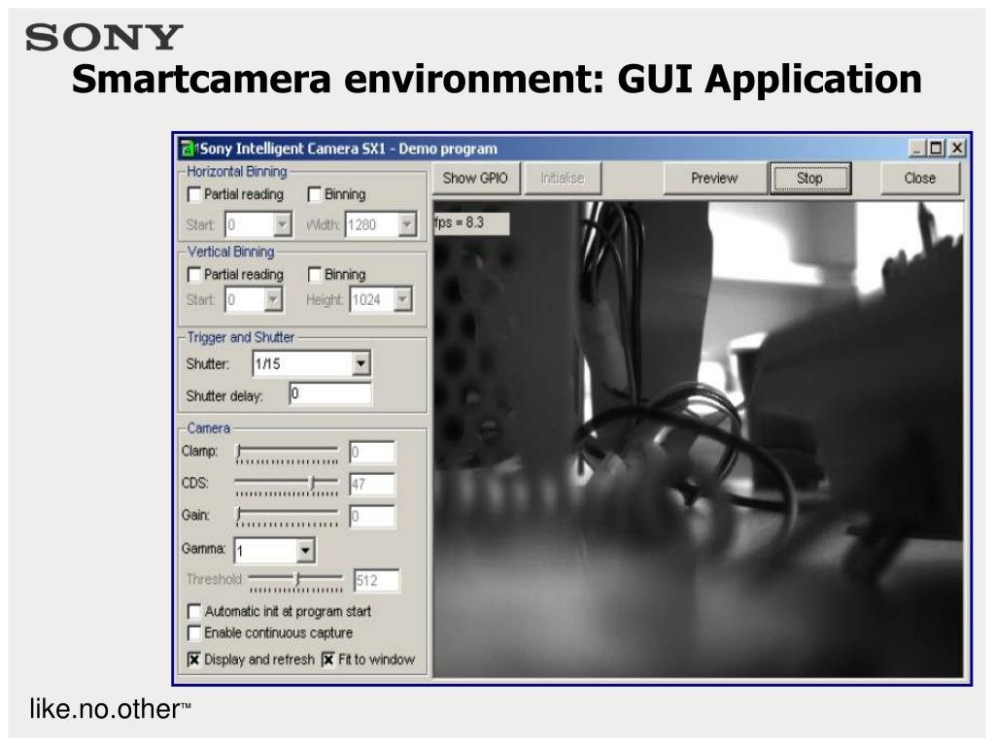
Task: Click the CDS value field showing 47
Action: click(372, 485)
